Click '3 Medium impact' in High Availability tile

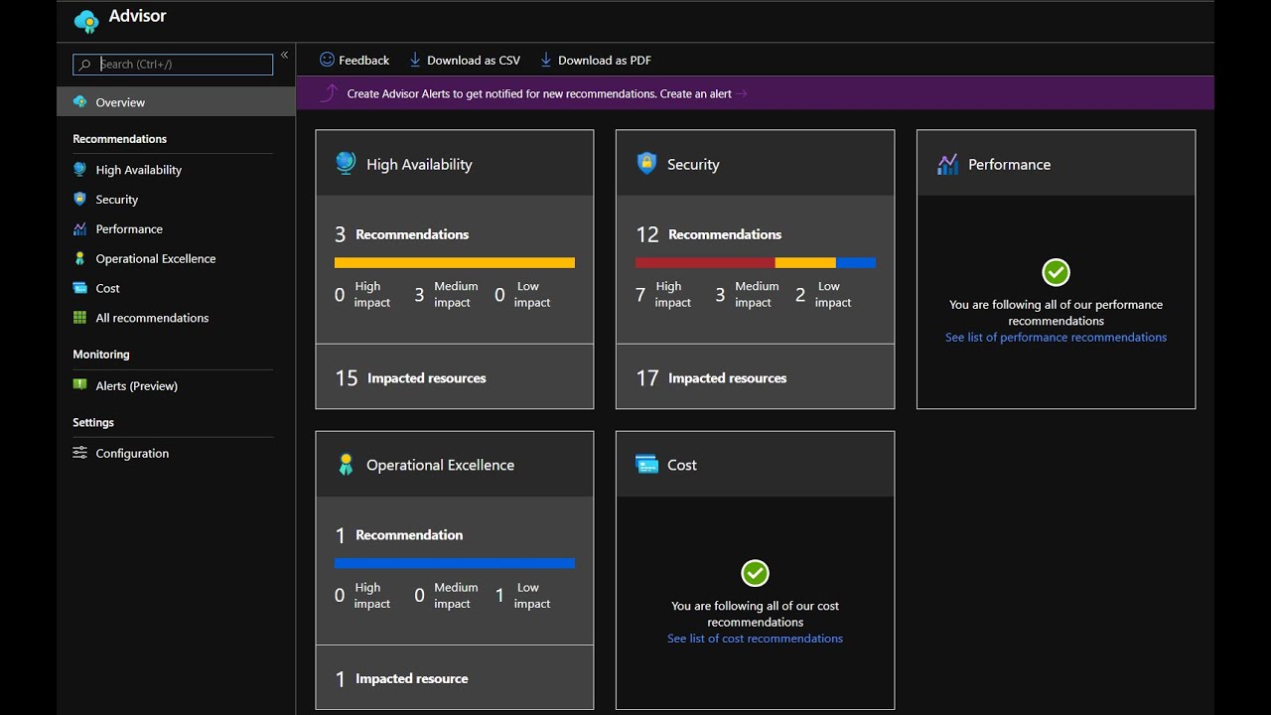pyautogui.click(x=446, y=294)
